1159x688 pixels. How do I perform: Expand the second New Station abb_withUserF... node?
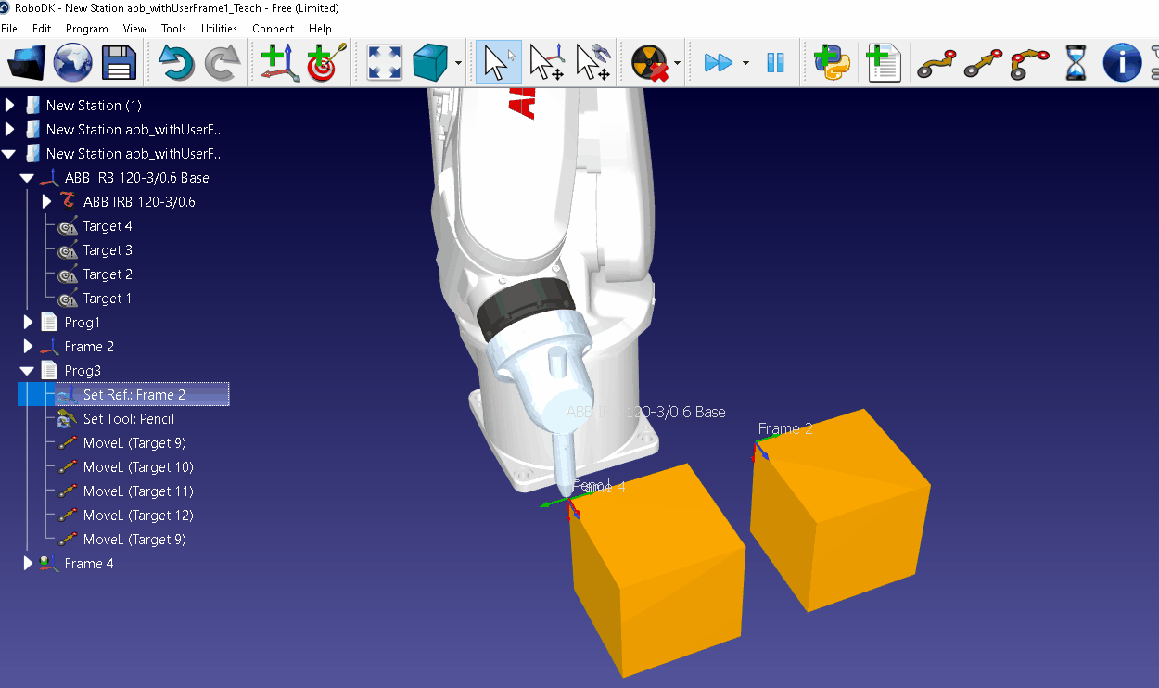pos(10,130)
